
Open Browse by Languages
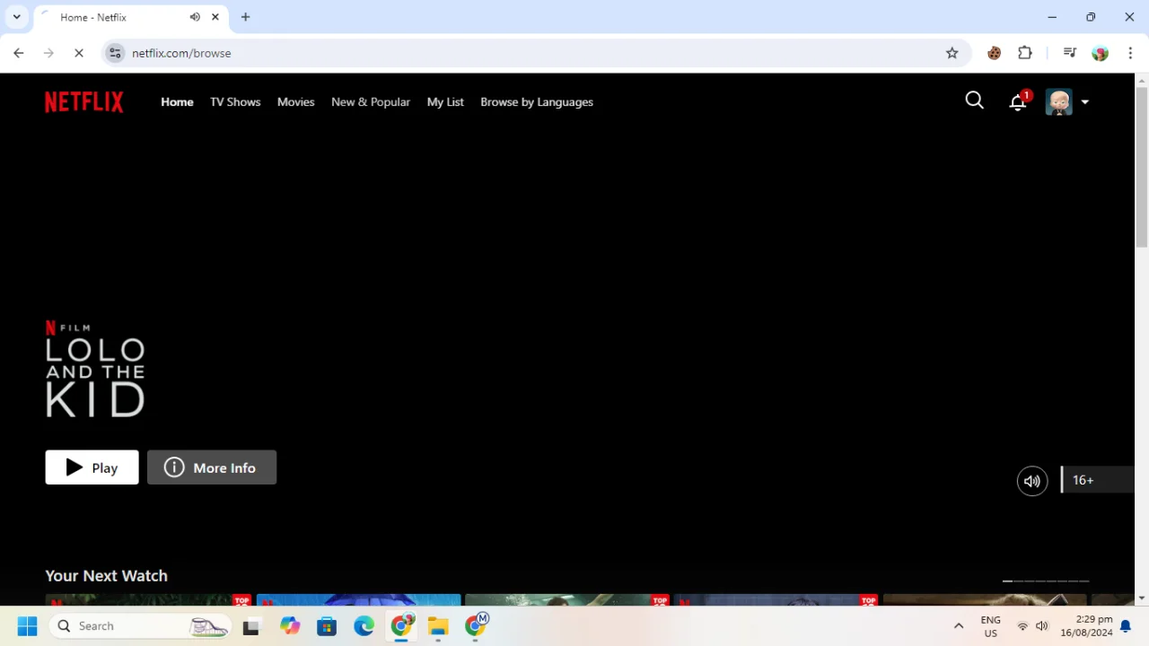coord(537,101)
